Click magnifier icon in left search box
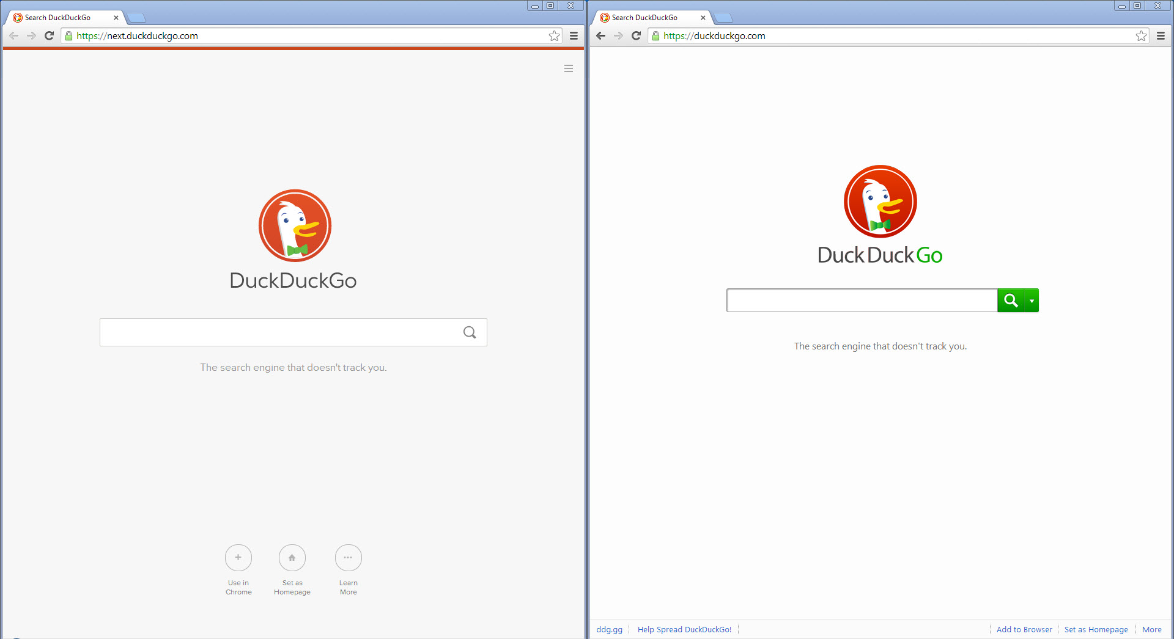 tap(470, 332)
